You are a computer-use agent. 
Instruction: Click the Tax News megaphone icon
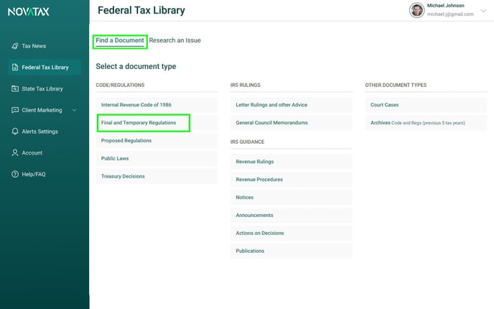pyautogui.click(x=15, y=46)
